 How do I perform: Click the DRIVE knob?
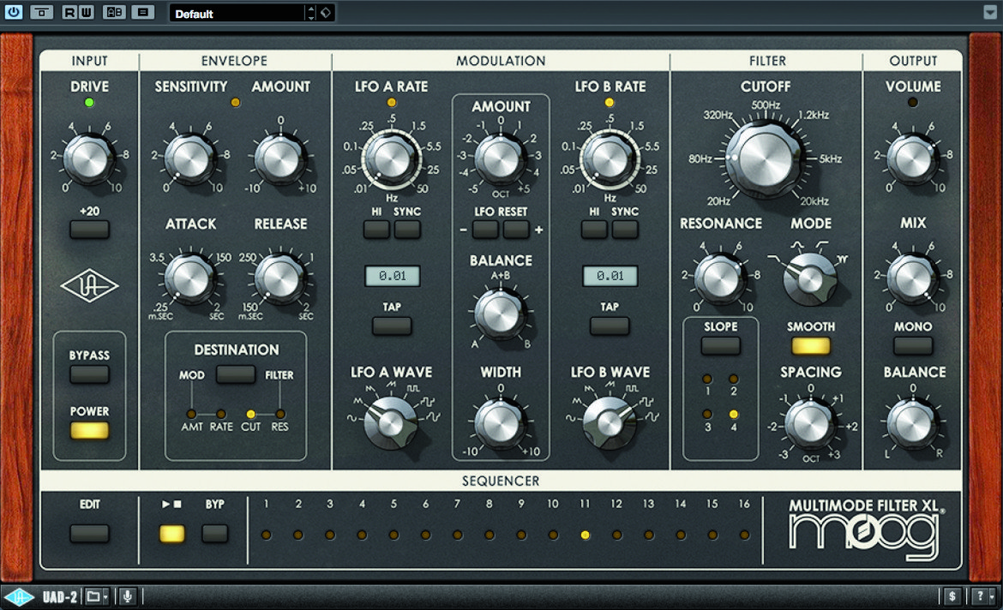pos(89,158)
